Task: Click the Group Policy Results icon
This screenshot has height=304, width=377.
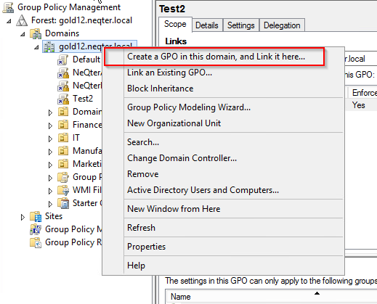Action: click(36, 242)
